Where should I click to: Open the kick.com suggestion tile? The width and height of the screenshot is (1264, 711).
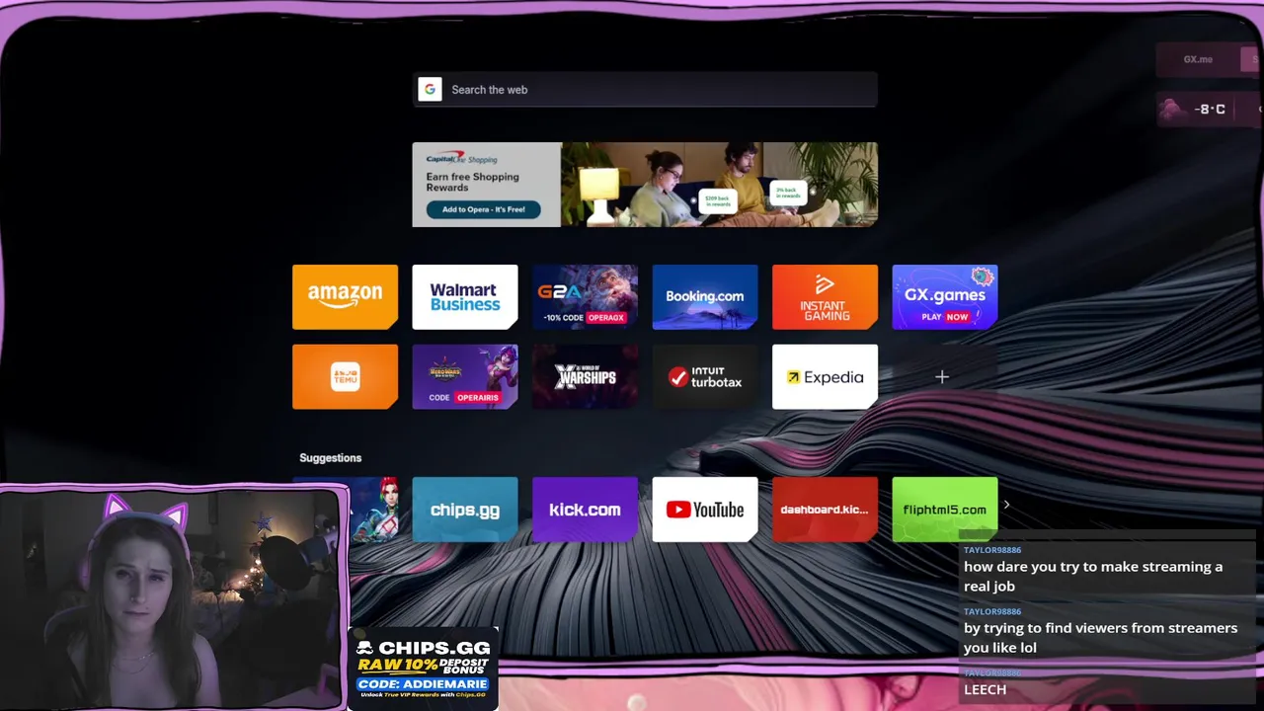click(585, 510)
